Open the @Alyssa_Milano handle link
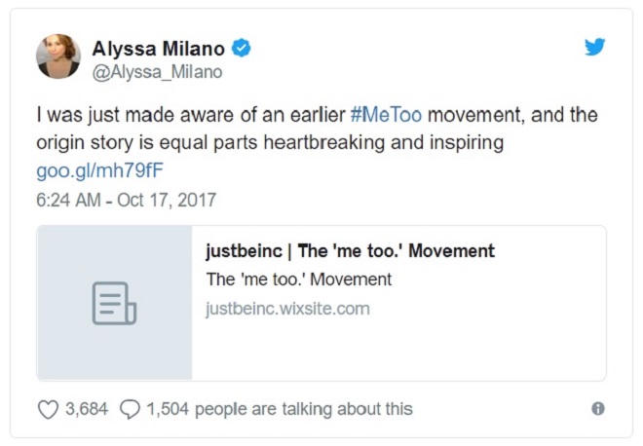Screen dimensions: 643x446 (x=157, y=72)
